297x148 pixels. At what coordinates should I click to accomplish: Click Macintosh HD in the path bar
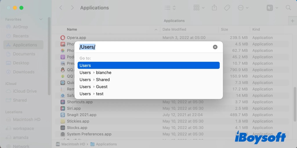[73, 144]
